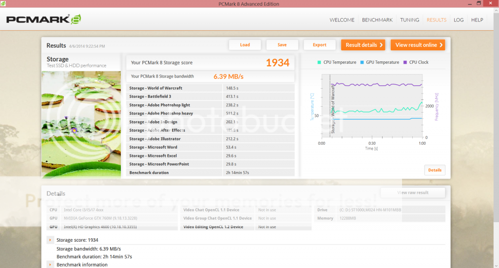This screenshot has width=499, height=268.
Task: Click View raw result button
Action: [x=413, y=192]
